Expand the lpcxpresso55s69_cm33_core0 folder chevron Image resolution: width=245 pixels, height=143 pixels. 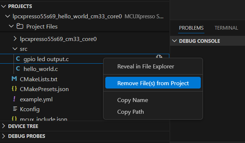coord(15,39)
